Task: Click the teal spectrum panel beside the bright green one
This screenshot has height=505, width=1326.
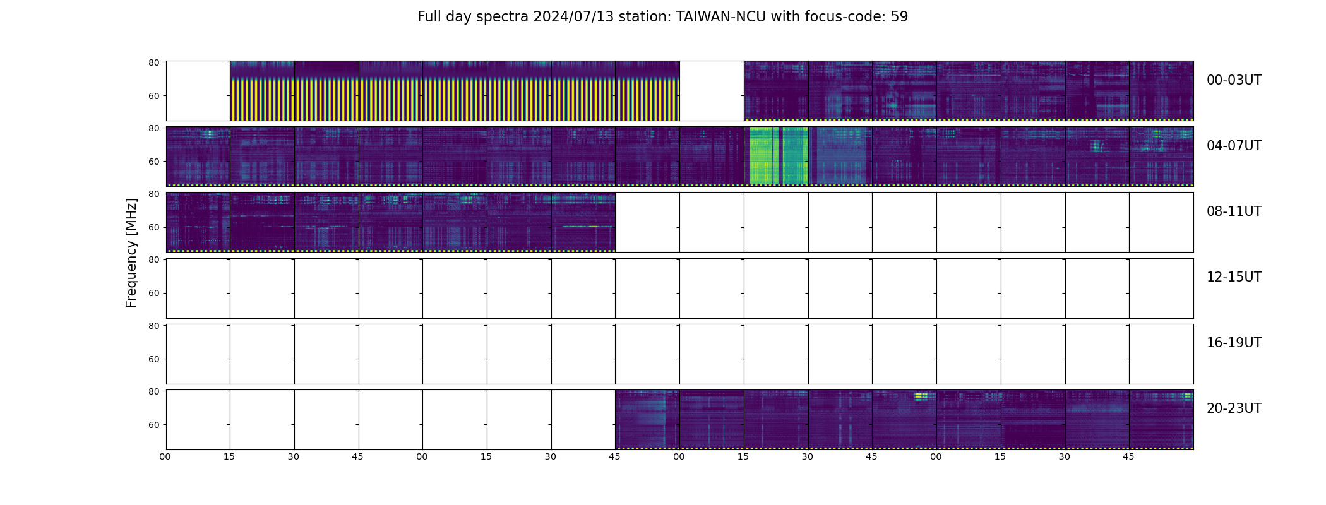Action: click(x=840, y=155)
